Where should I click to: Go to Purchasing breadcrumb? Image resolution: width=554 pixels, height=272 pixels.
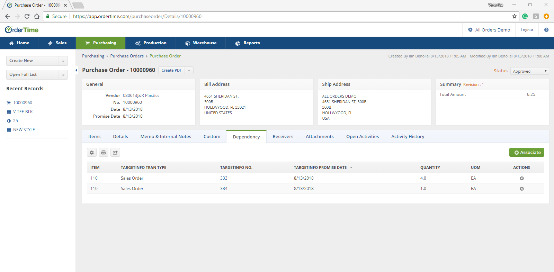93,56
